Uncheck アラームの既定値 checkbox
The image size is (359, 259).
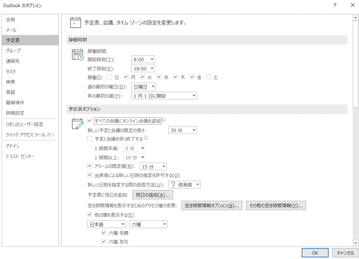click(90, 166)
